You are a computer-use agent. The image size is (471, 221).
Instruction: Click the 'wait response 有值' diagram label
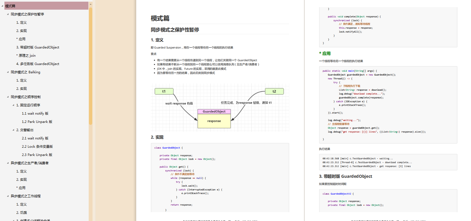pos(179,104)
